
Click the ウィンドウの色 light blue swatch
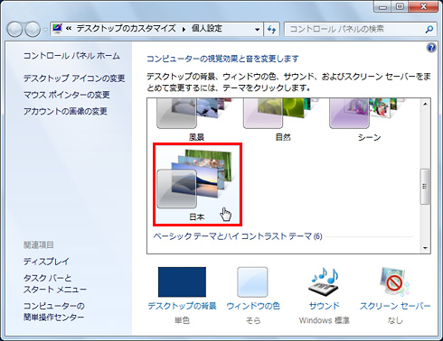[252, 282]
